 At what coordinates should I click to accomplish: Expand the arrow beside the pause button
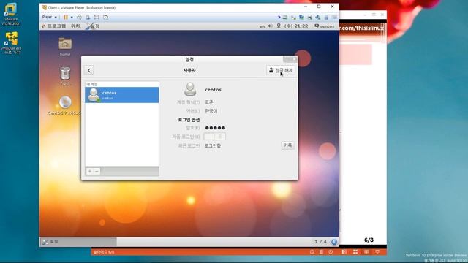pos(72,18)
